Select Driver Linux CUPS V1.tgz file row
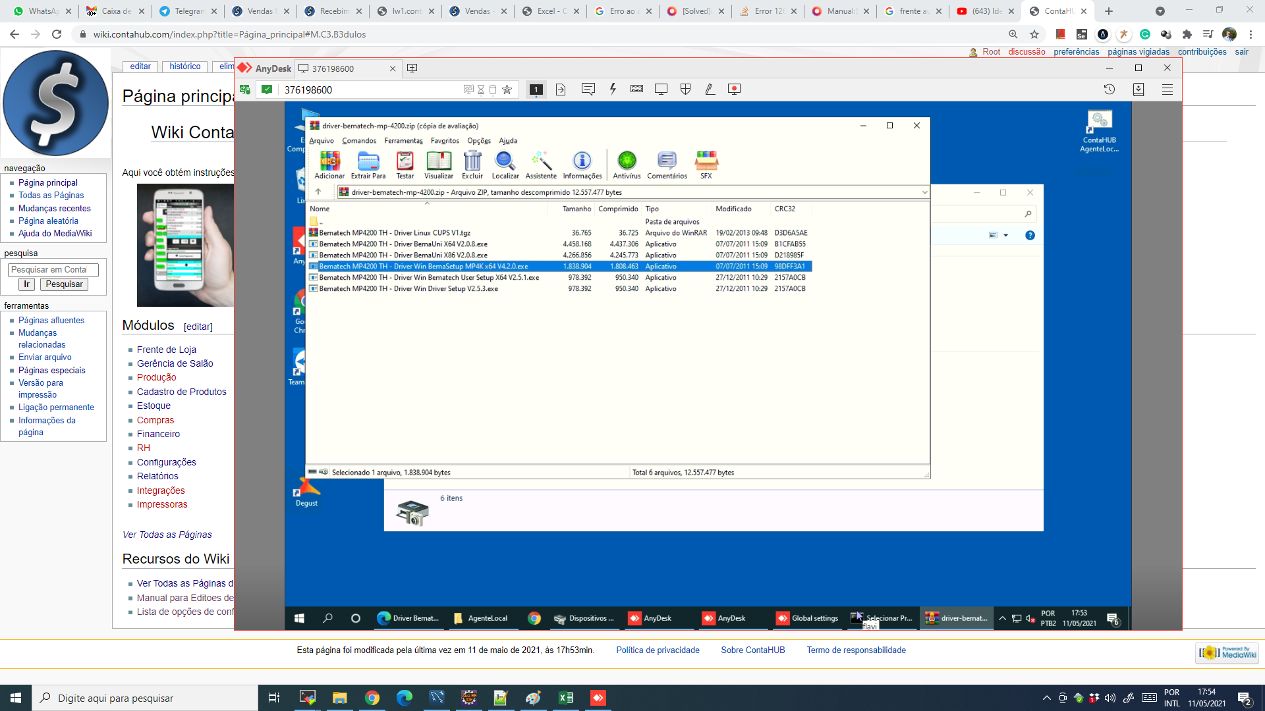 click(x=560, y=232)
